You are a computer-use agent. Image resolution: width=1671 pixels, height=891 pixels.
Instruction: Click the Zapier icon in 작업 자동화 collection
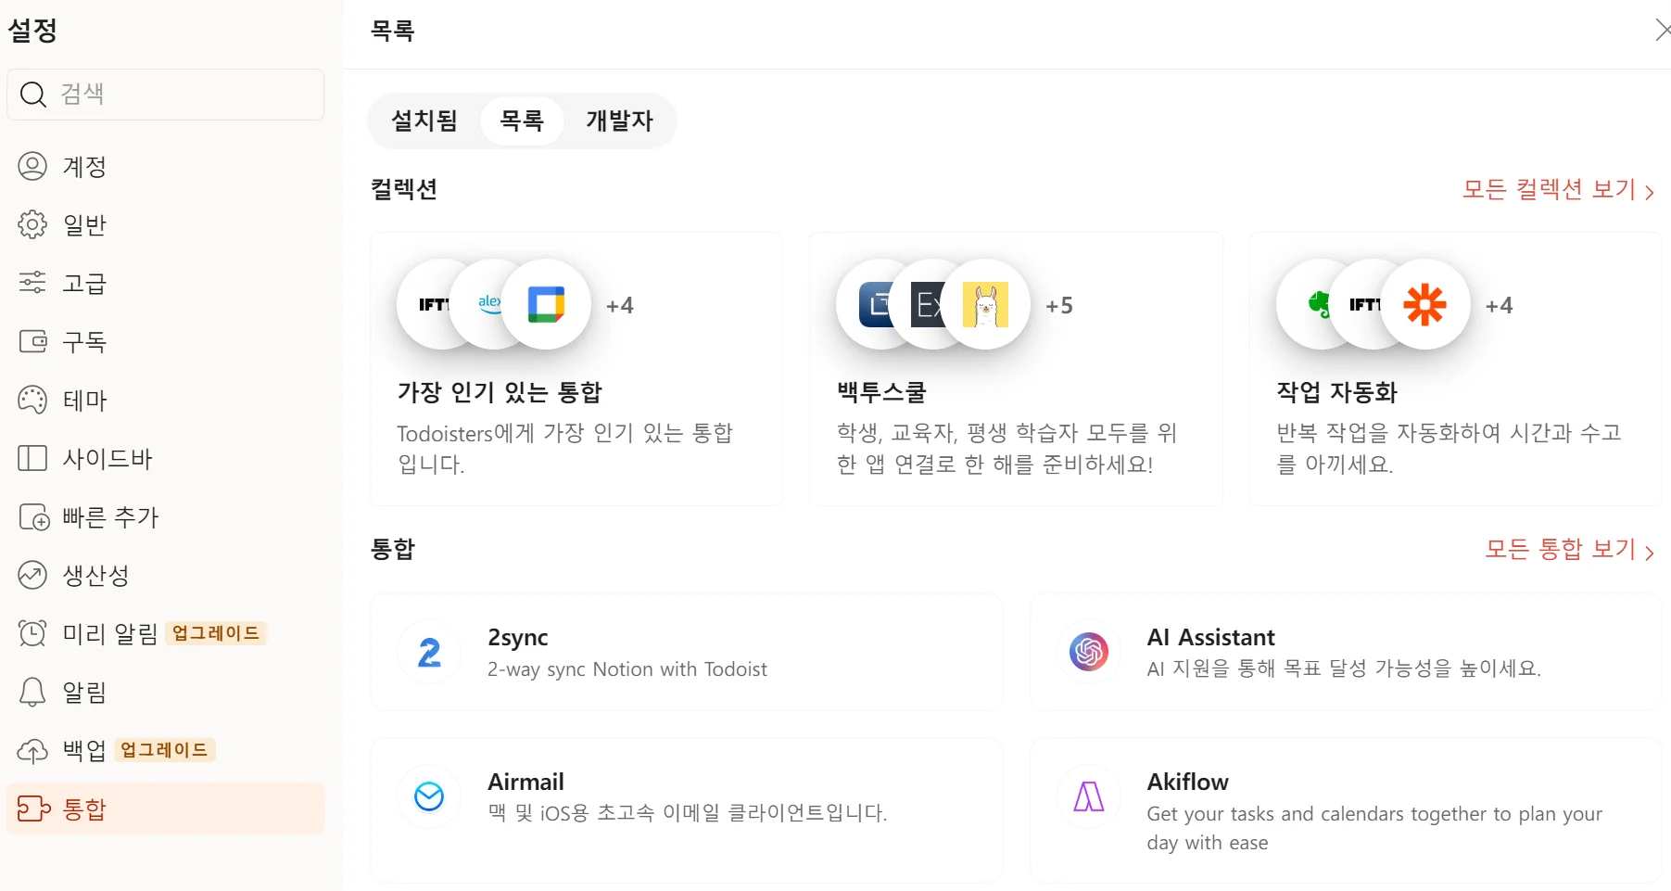coord(1424,304)
